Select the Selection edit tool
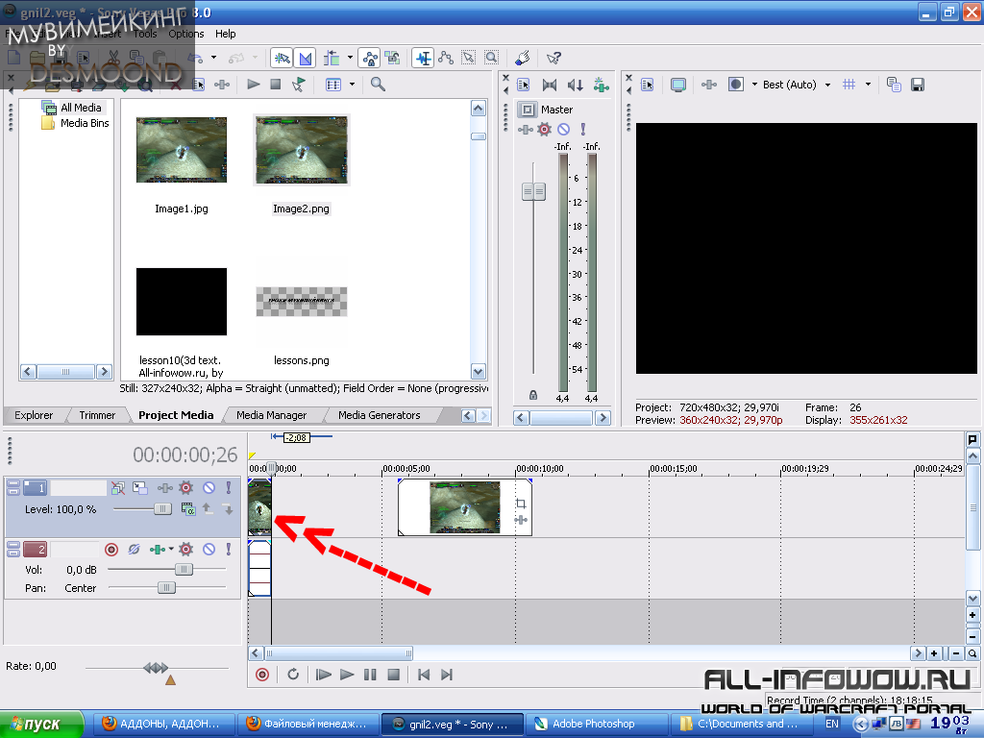Viewport: 984px width, 738px height. [469, 59]
